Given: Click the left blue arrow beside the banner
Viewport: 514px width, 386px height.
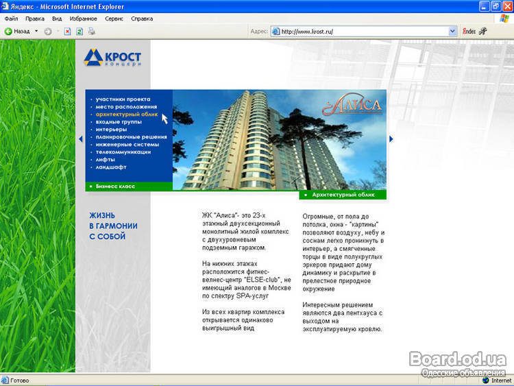Looking at the screenshot, I should [80, 139].
